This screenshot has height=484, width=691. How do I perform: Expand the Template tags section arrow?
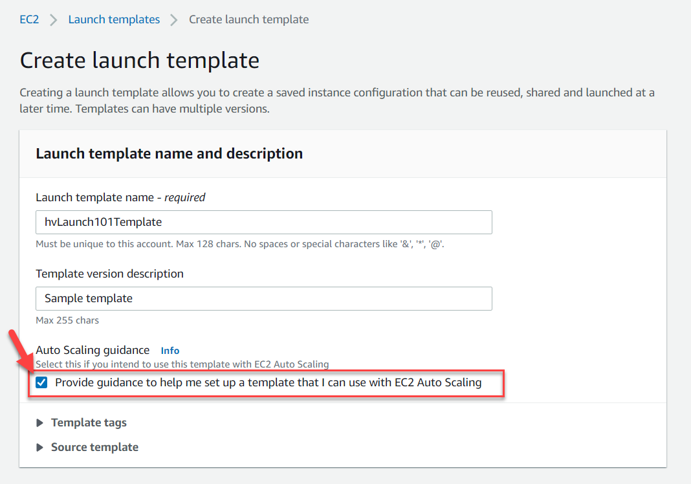[39, 423]
